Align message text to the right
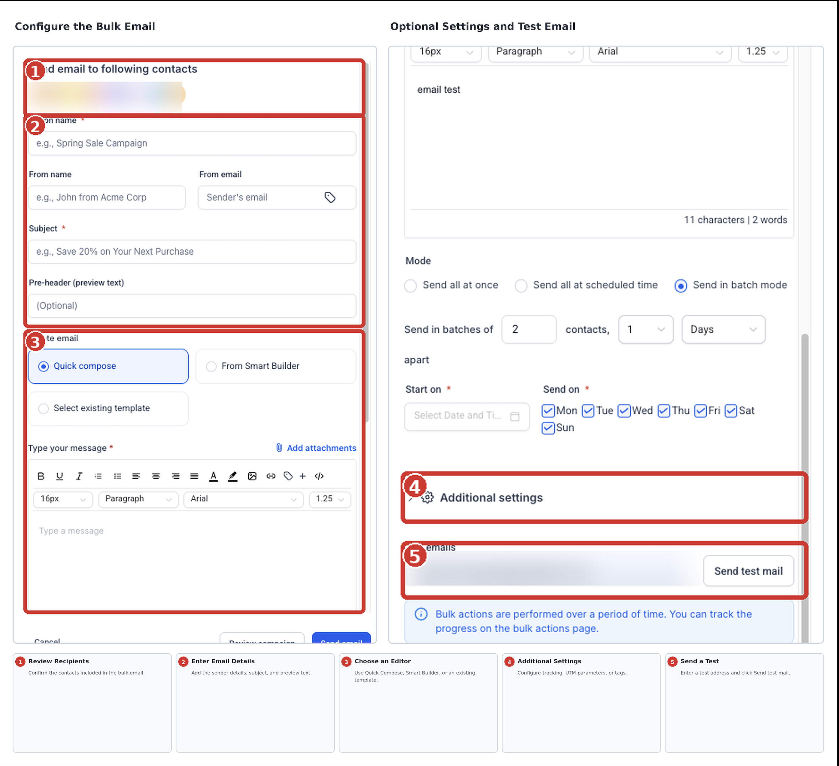This screenshot has width=839, height=766. click(x=176, y=476)
